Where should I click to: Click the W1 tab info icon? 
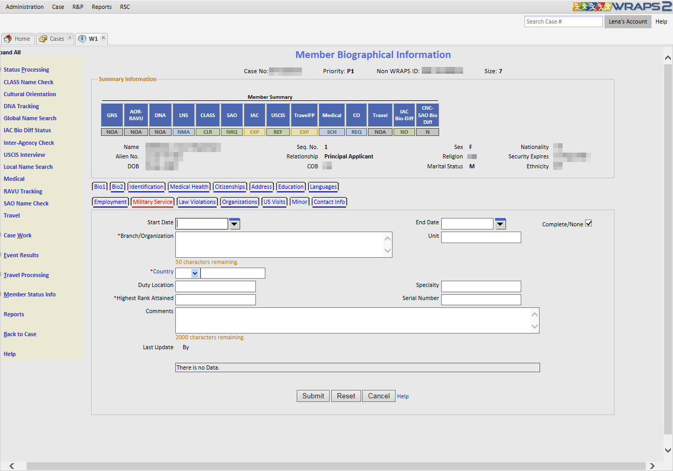click(82, 39)
